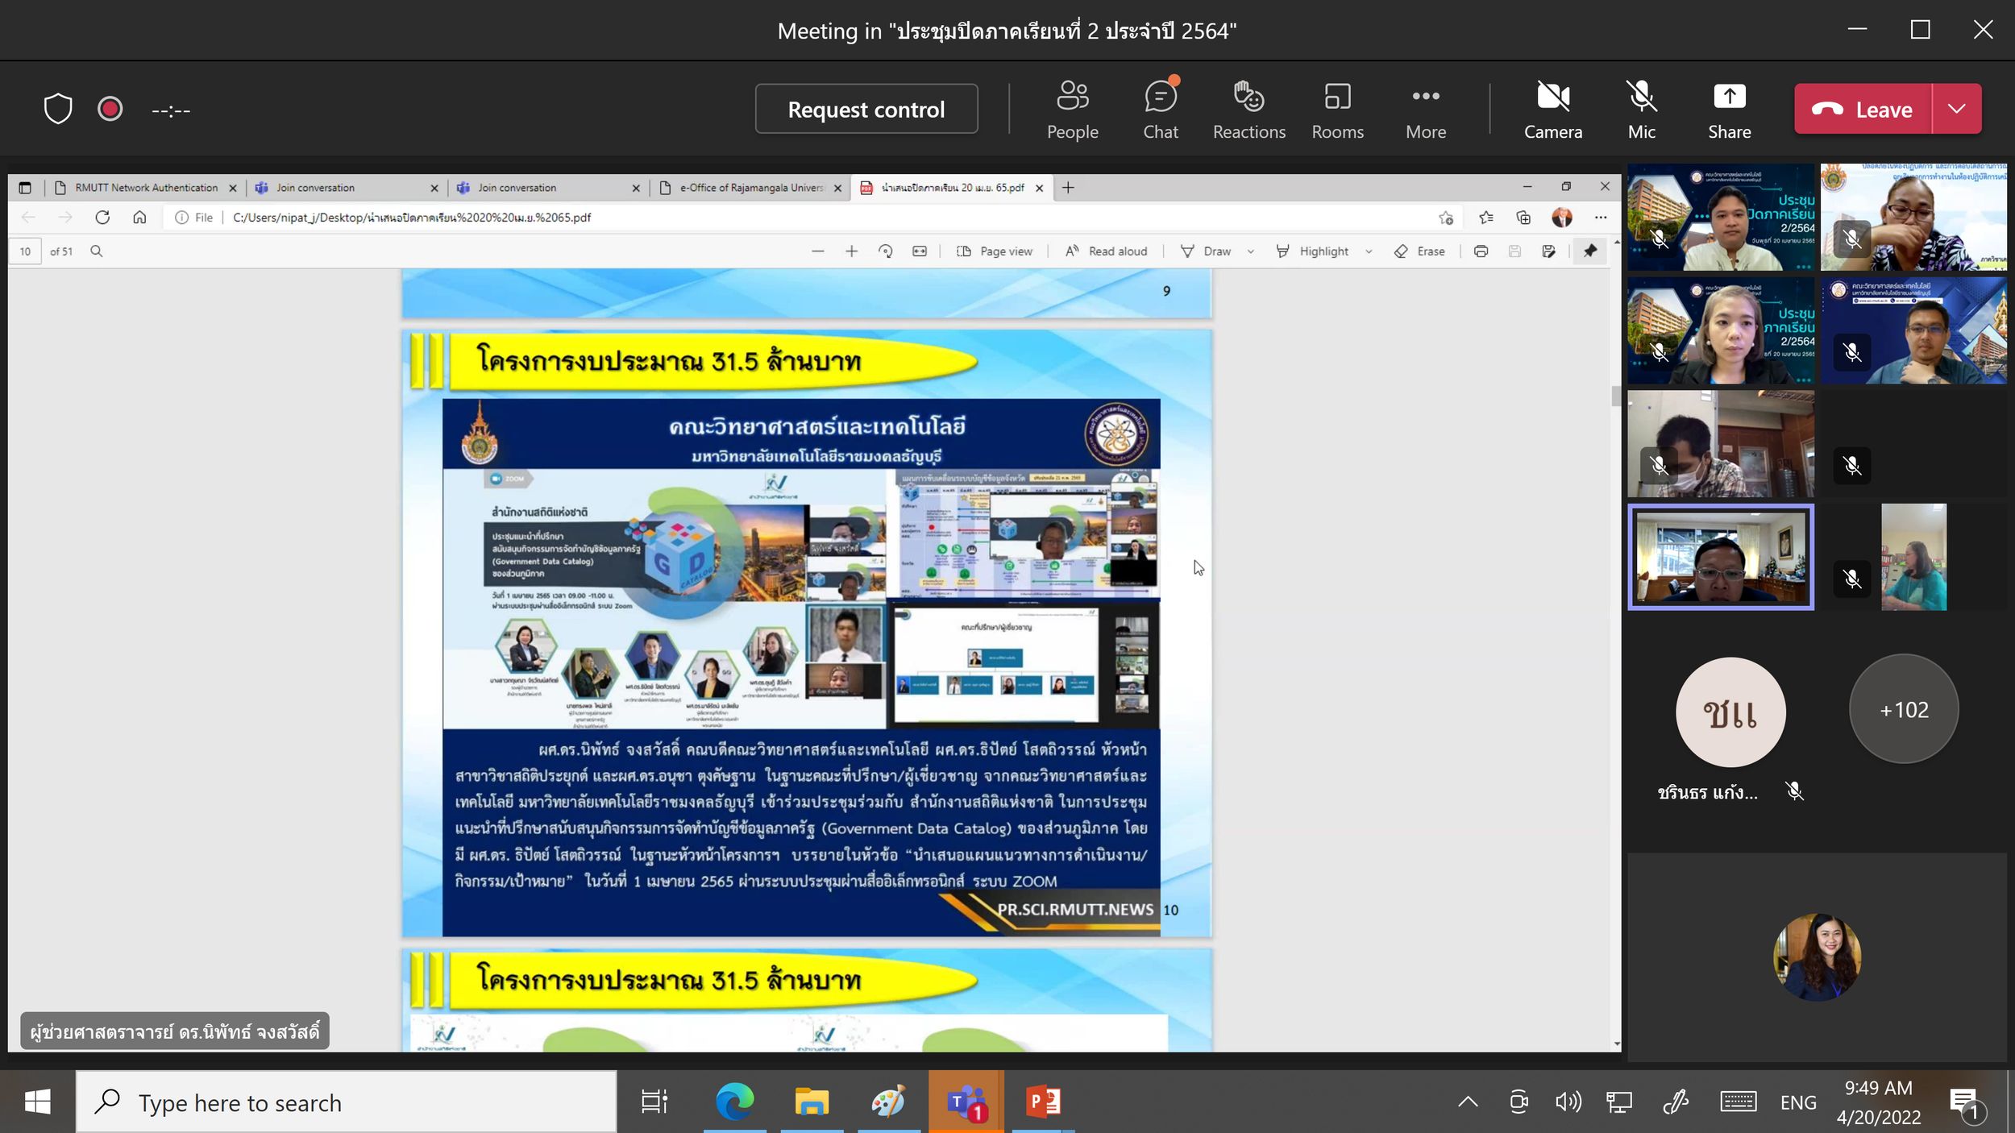The width and height of the screenshot is (2015, 1133).
Task: Click Fit to width icon
Action: tap(920, 251)
